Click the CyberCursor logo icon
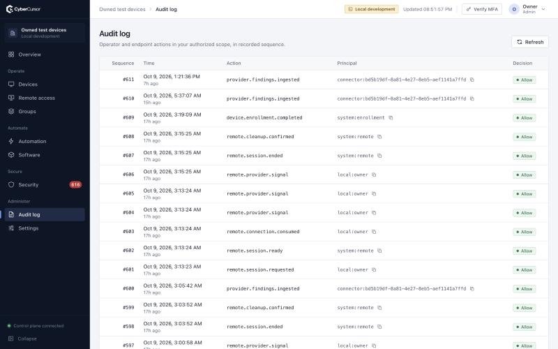The height and width of the screenshot is (349, 558). [x=10, y=9]
